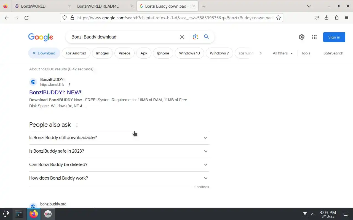Select the Apk filter chip
The image size is (353, 220).
click(144, 53)
